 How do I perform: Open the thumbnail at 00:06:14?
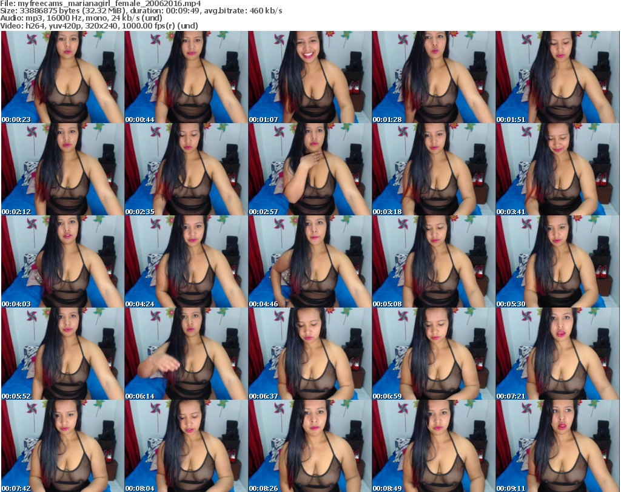(x=186, y=354)
